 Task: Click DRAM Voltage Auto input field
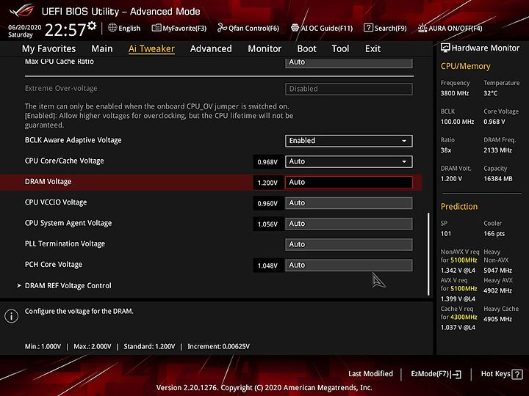pyautogui.click(x=348, y=183)
